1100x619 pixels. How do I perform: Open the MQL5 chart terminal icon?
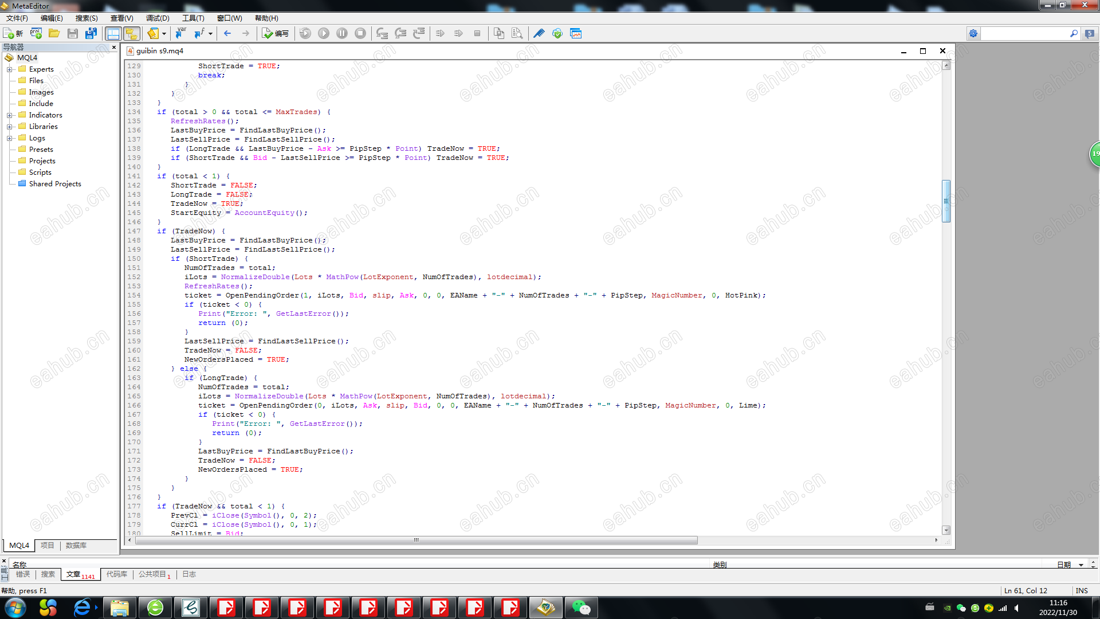point(576,33)
